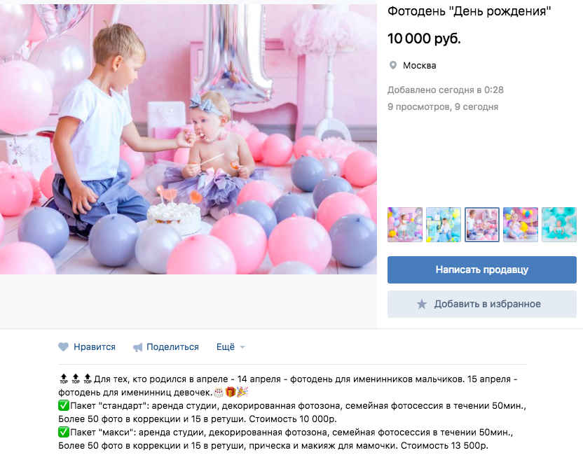Click the green checkmark emoji before Пакет "стандарт"
Viewport: 583px width, 462px height.
click(x=64, y=405)
